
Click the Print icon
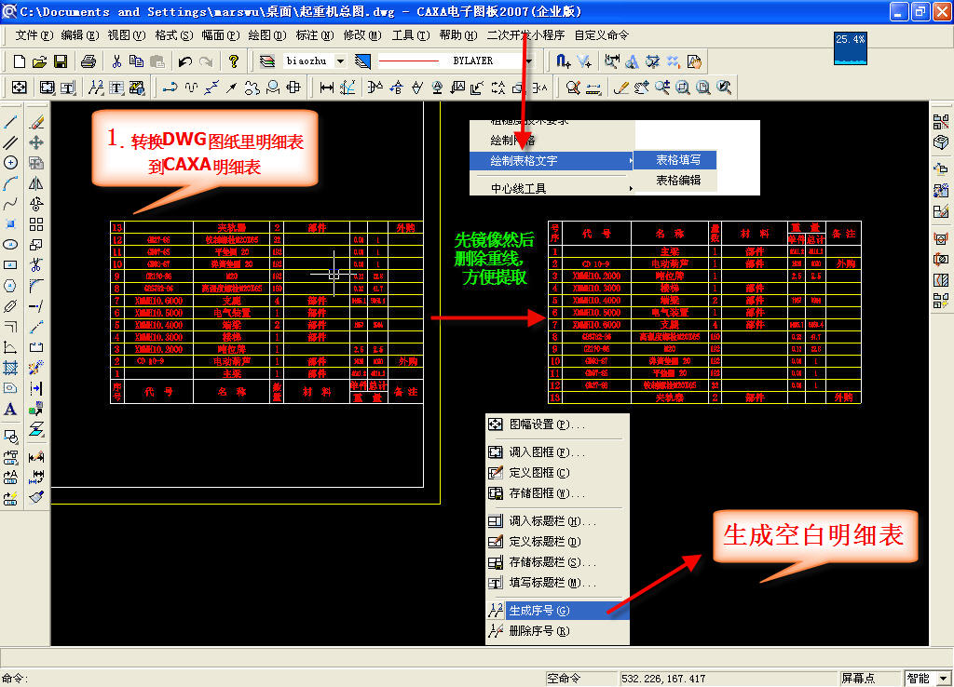pyautogui.click(x=89, y=61)
